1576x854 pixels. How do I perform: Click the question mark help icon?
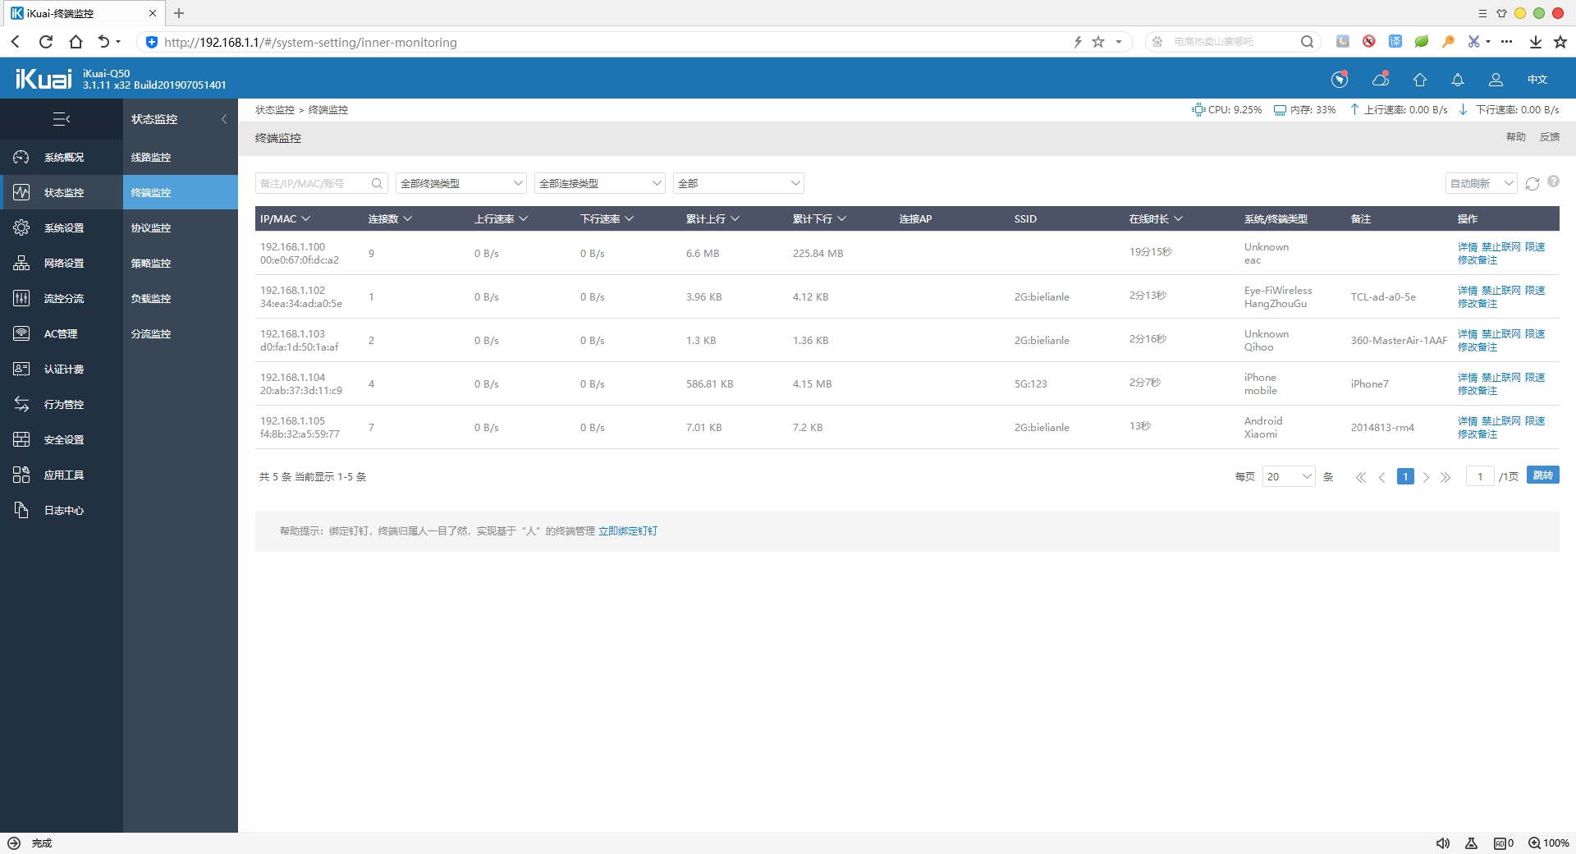coord(1553,181)
